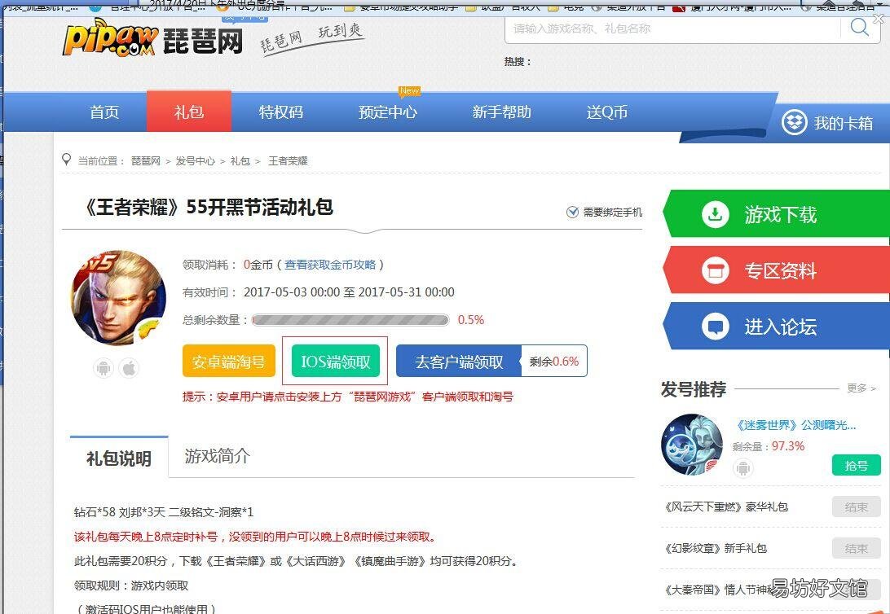Open 特权码 in navigation bar
Image resolution: width=890 pixels, height=614 pixels.
281,112
